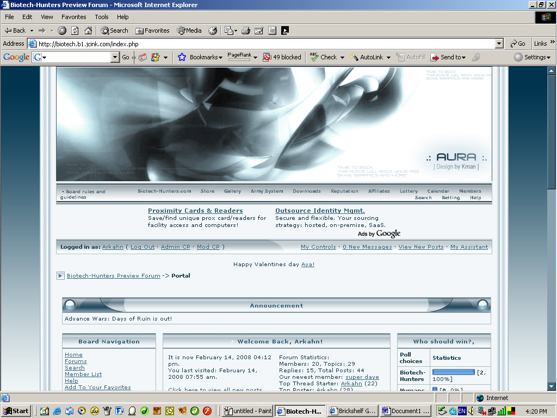Expand the PageRank dropdown

pos(255,57)
